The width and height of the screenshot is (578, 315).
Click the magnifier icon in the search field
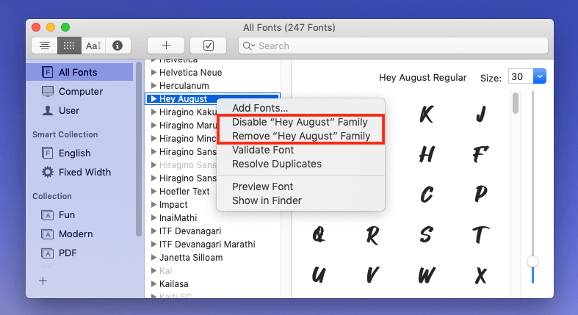pyautogui.click(x=248, y=46)
